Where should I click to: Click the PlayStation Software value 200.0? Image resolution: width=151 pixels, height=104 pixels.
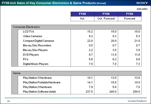pyautogui.click(x=136, y=92)
